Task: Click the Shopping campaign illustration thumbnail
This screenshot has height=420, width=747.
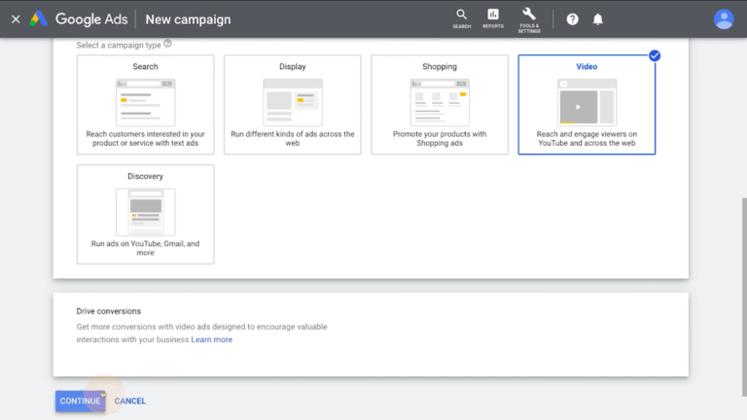Action: tap(440, 102)
